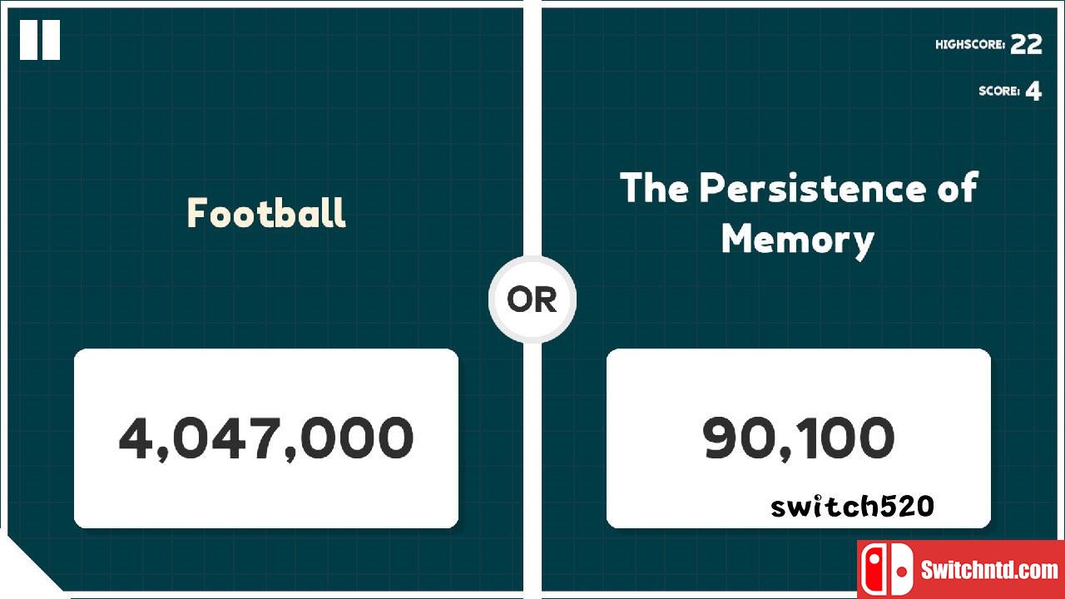Viewport: 1065px width, 599px height.
Task: Click the word Memory in the title
Action: click(x=798, y=240)
